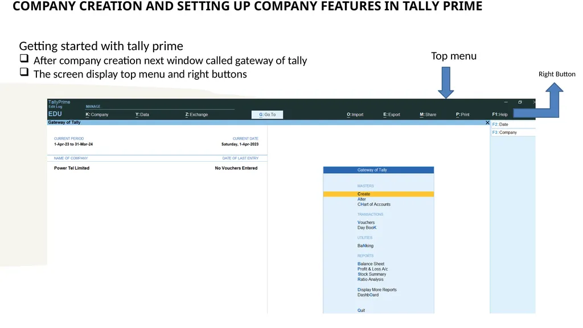The width and height of the screenshot is (583, 328).
Task: Open Chart of Accounts
Action: tap(373, 204)
